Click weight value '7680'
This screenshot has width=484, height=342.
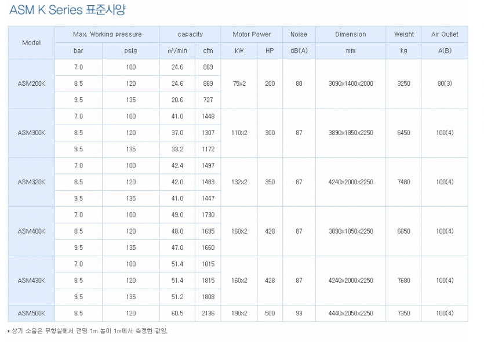404,281
